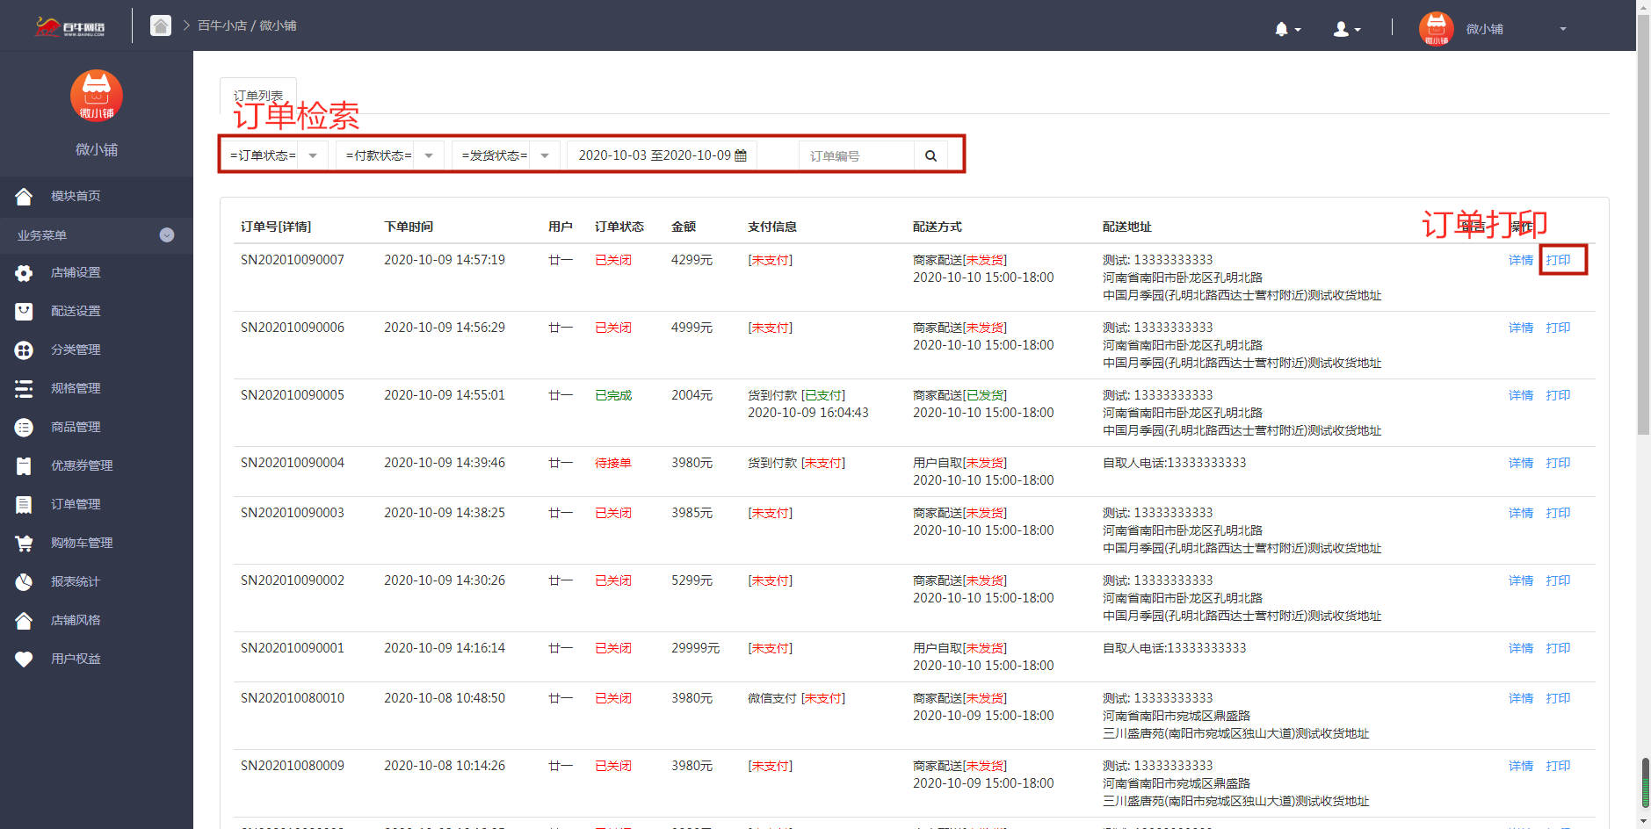Image resolution: width=1651 pixels, height=829 pixels.
Task: Open the =付款状态= dropdown
Action: (x=389, y=155)
